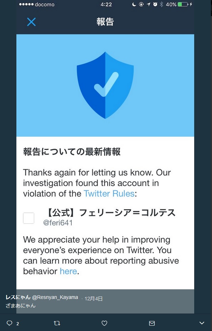Click the reply count number 2
The width and height of the screenshot is (212, 331).
point(18,324)
